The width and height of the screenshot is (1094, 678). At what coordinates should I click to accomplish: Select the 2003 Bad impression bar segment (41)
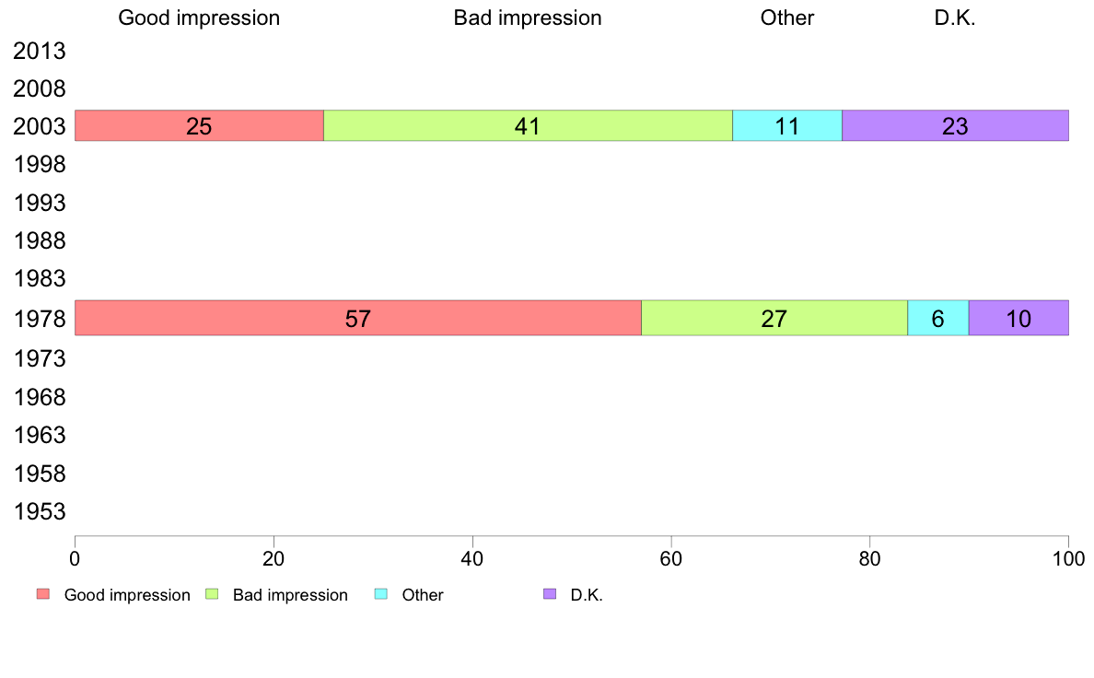click(x=528, y=126)
